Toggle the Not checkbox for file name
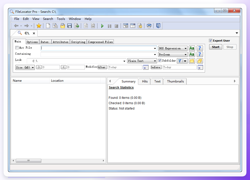 coord(17,47)
